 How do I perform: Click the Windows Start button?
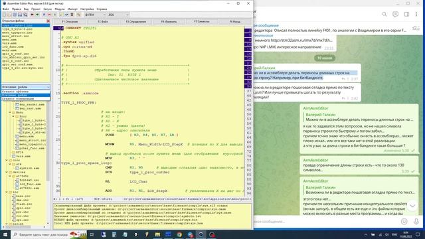[5, 234]
